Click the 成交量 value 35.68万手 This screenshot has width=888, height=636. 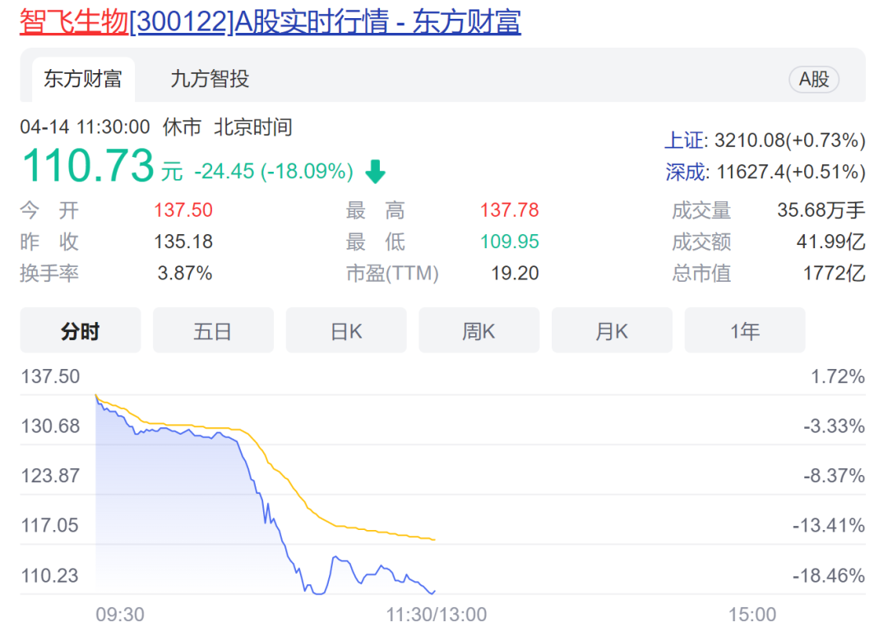(x=821, y=210)
